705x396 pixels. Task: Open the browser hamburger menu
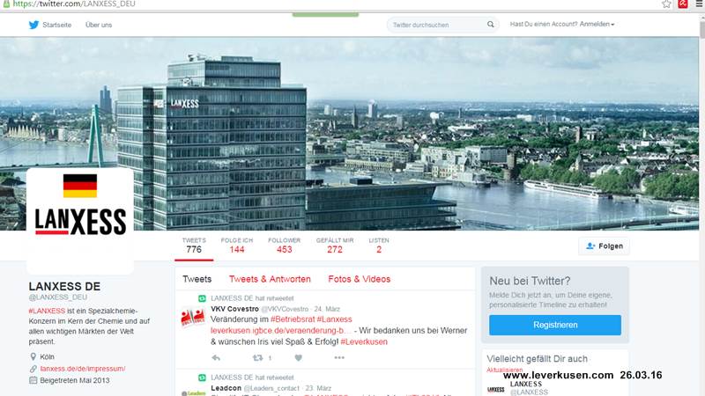tap(699, 4)
